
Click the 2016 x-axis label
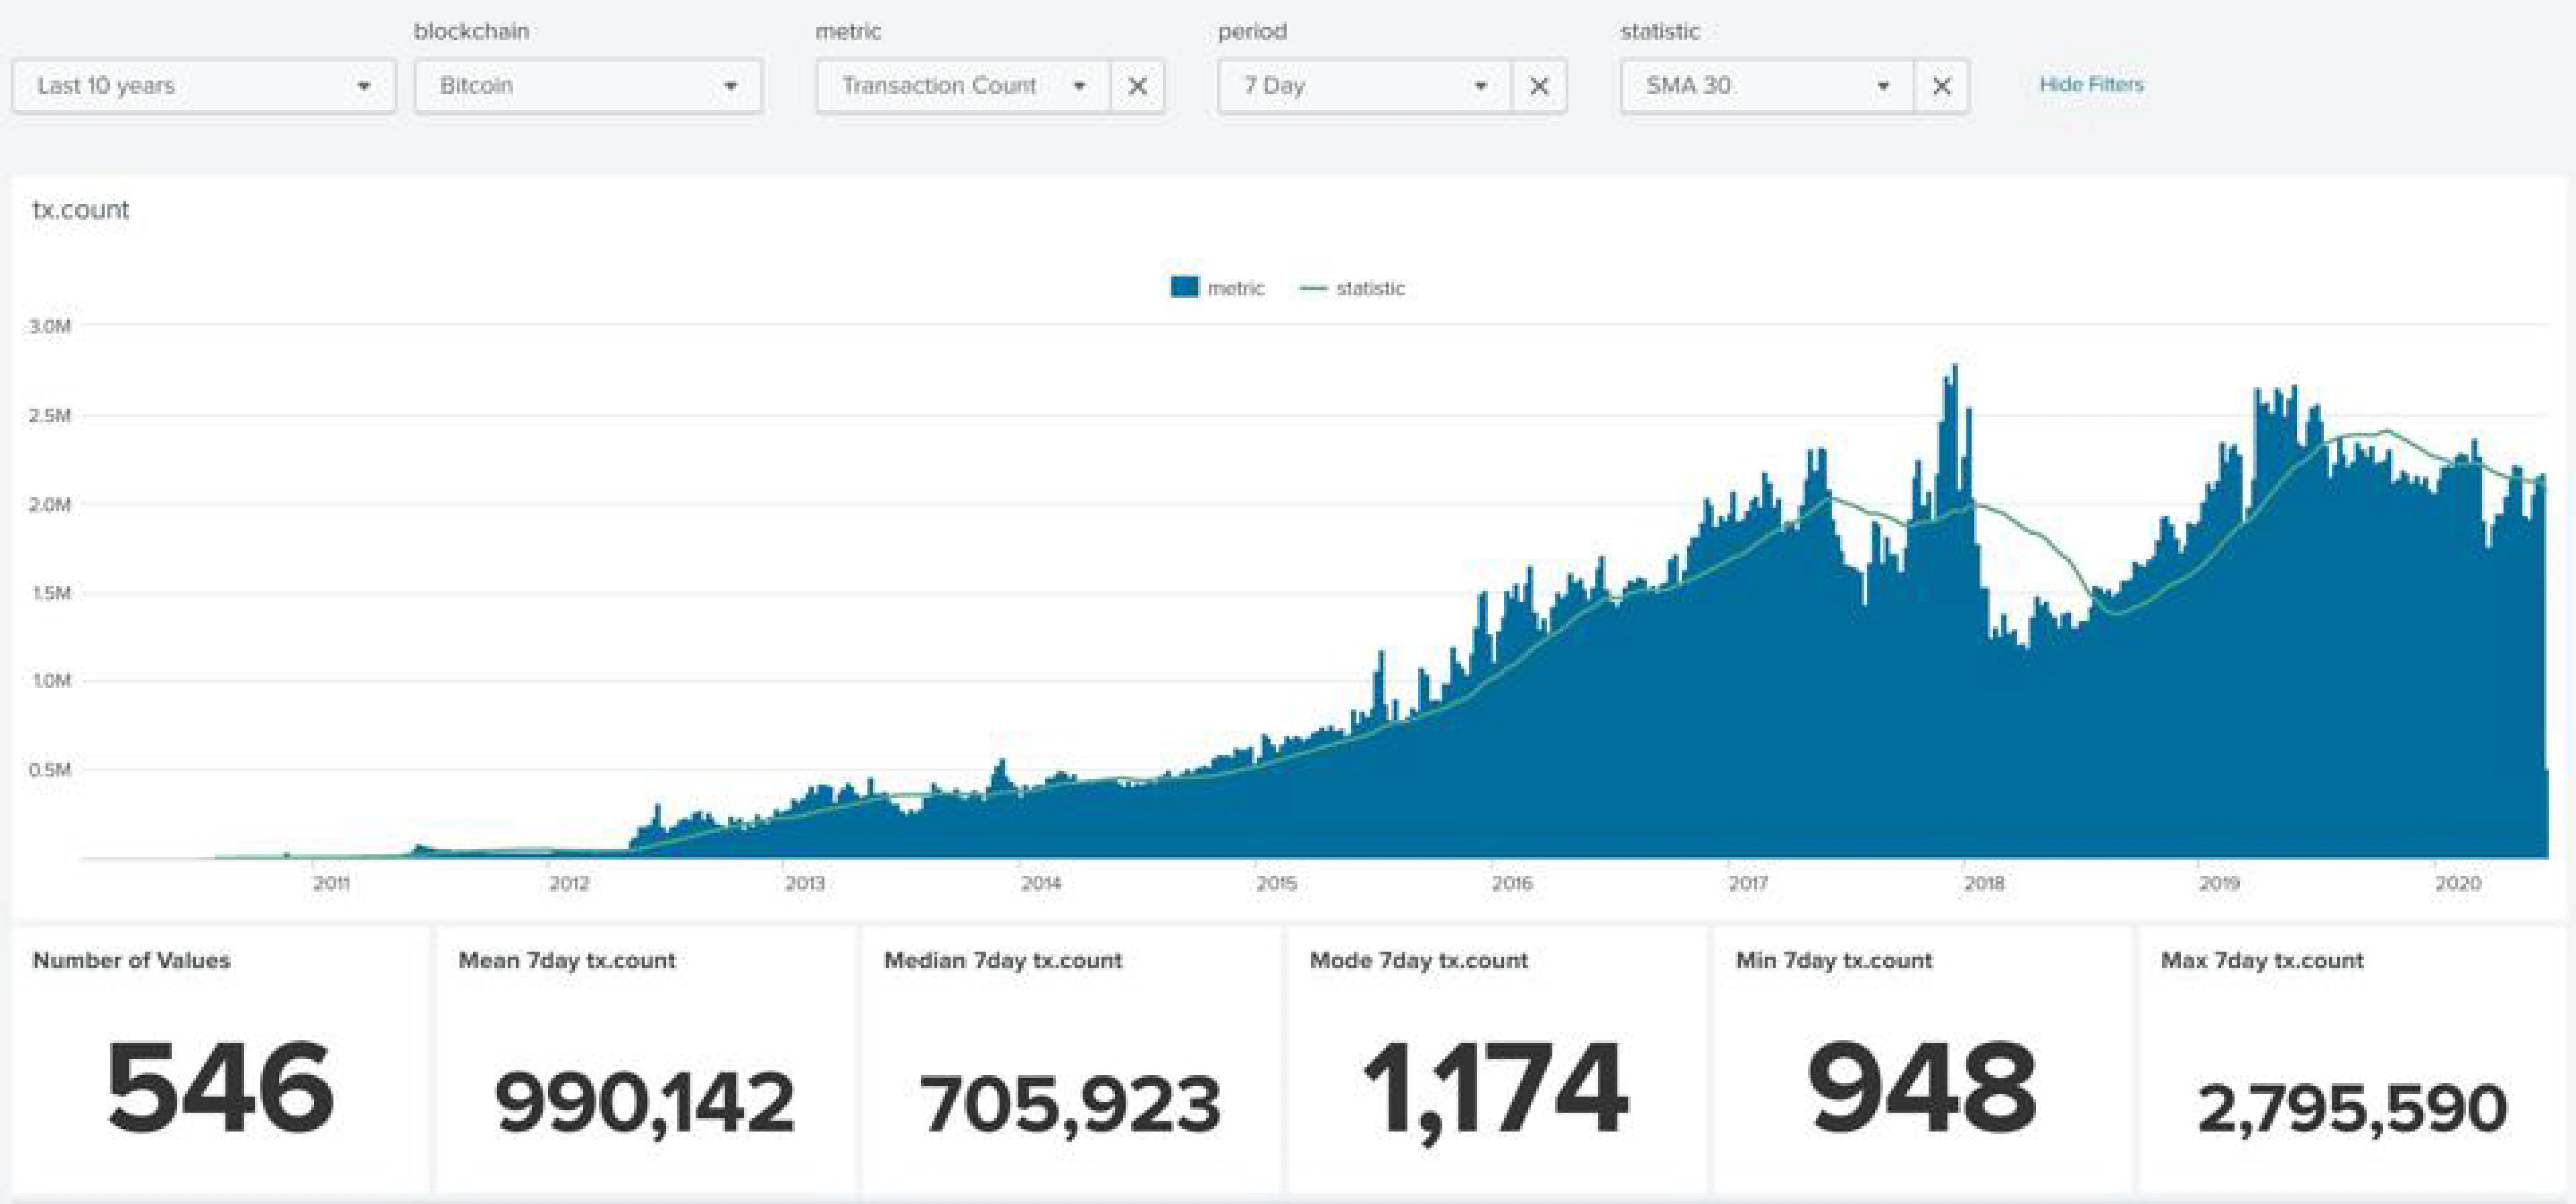(x=1512, y=884)
